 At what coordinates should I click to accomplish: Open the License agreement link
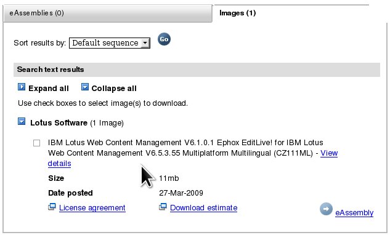pos(92,208)
